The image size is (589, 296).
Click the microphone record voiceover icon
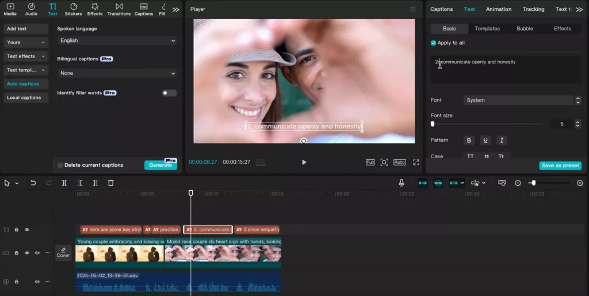click(401, 183)
